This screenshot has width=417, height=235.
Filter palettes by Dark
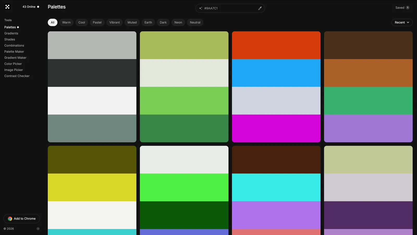[163, 22]
